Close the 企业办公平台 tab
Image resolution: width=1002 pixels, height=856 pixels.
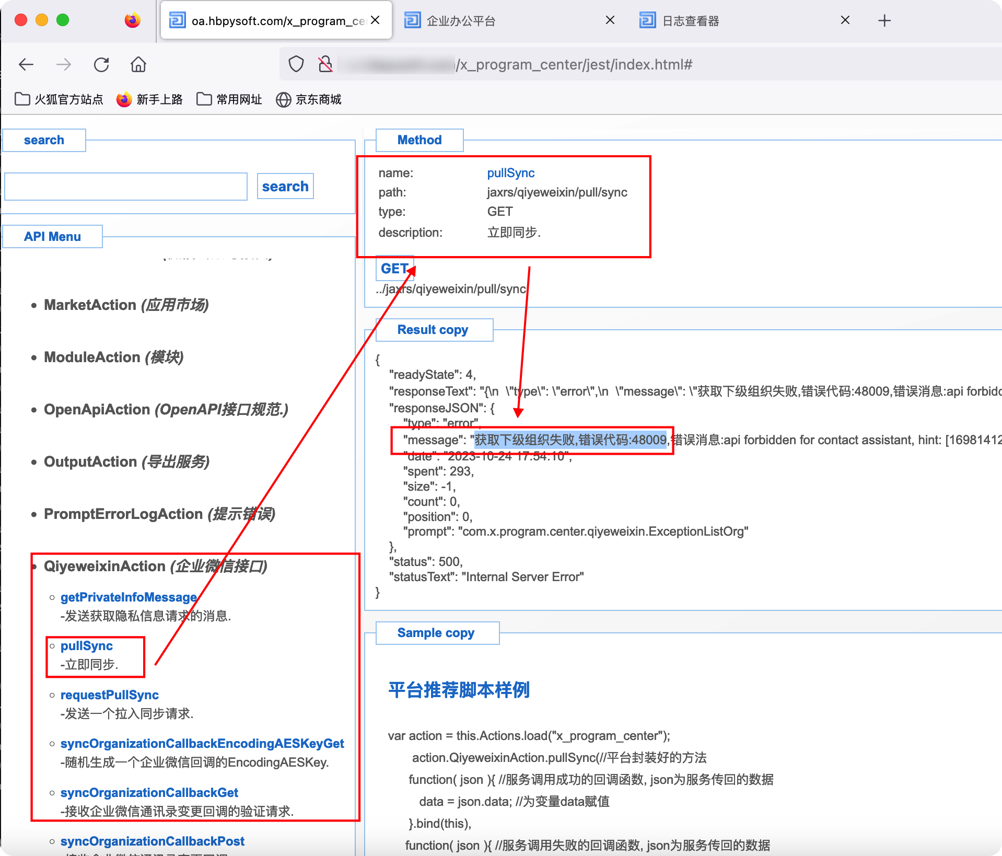[x=610, y=20]
